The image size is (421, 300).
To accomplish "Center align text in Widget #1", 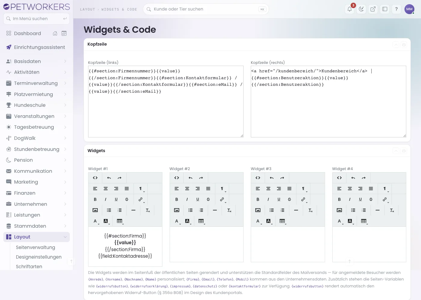I will click(x=106, y=189).
